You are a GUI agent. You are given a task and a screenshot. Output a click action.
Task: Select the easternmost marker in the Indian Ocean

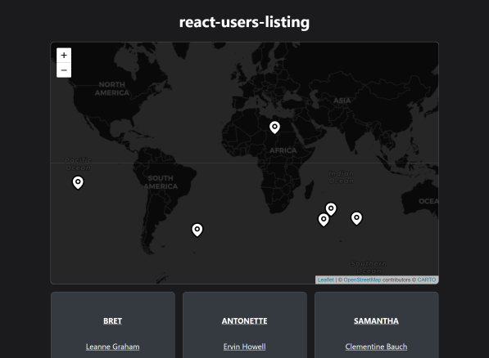pyautogui.click(x=357, y=218)
